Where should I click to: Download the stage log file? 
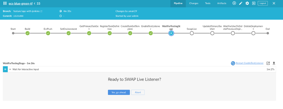(x=274, y=63)
